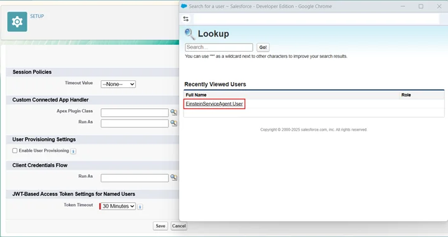The height and width of the screenshot is (237, 448).
Task: Click the Enable User Provisioning label
Action: [x=44, y=151]
